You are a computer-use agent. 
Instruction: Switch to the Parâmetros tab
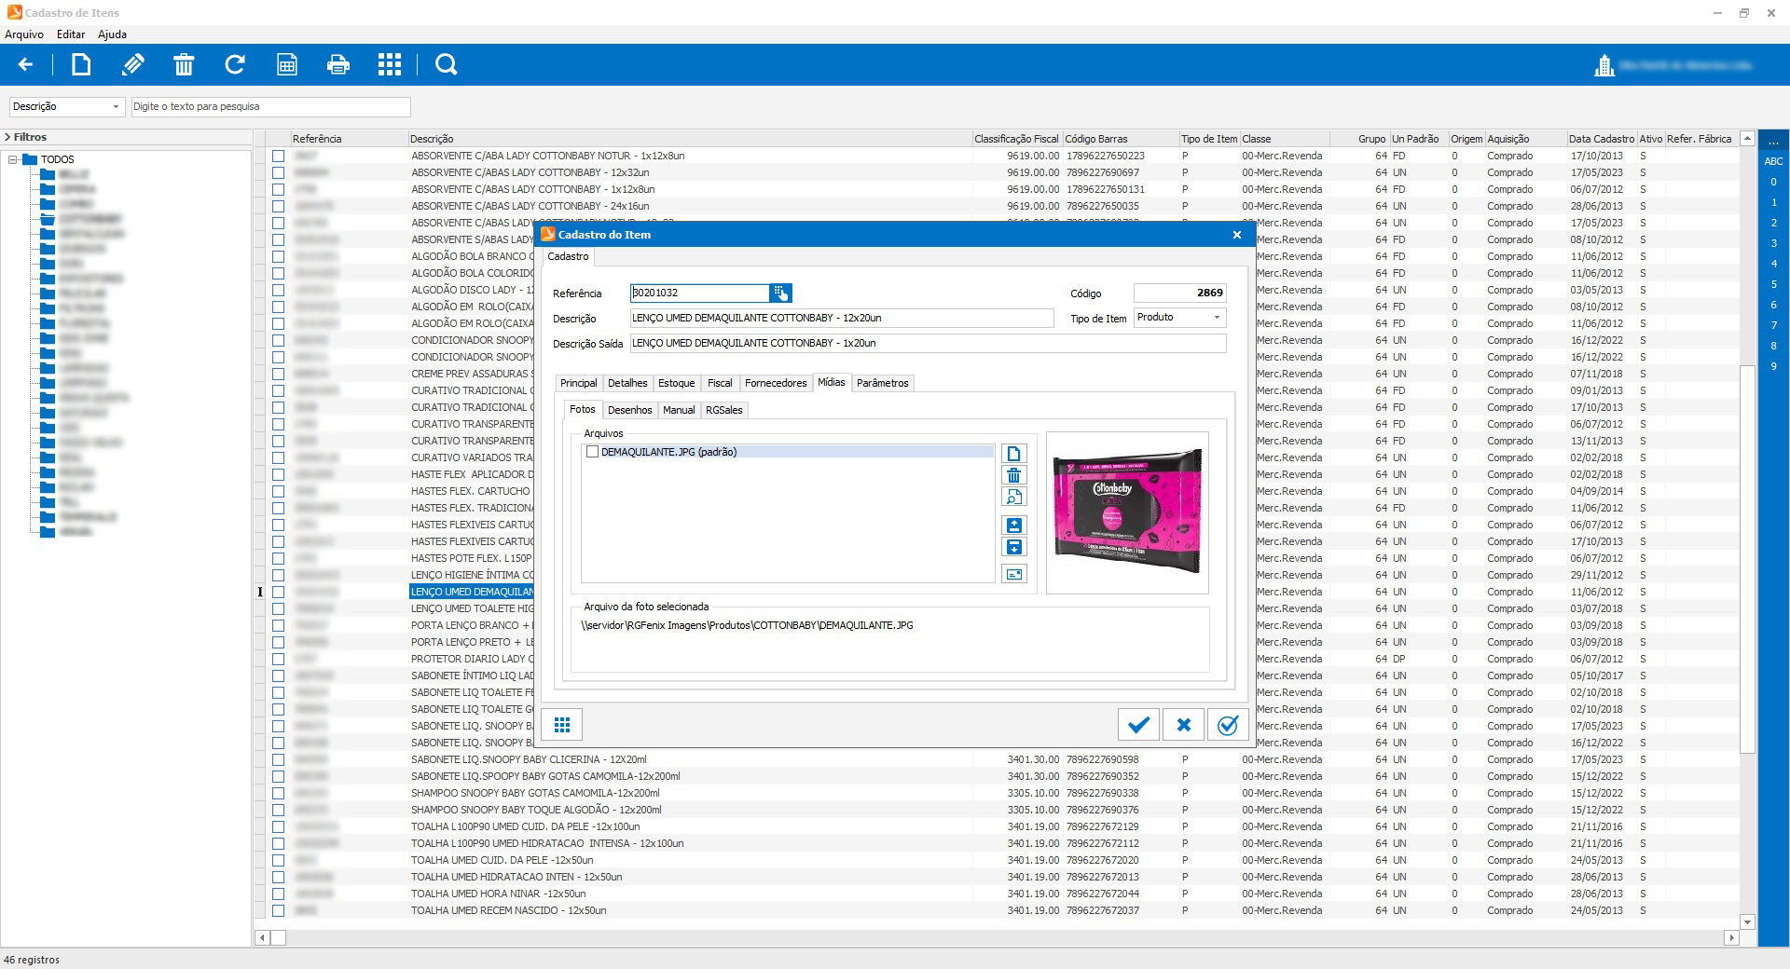(882, 383)
